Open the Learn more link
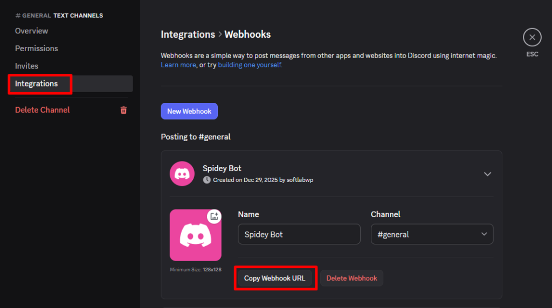Screen dimensions: 552x308 tap(178, 65)
